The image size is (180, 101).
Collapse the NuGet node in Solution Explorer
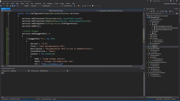(x=151, y=24)
